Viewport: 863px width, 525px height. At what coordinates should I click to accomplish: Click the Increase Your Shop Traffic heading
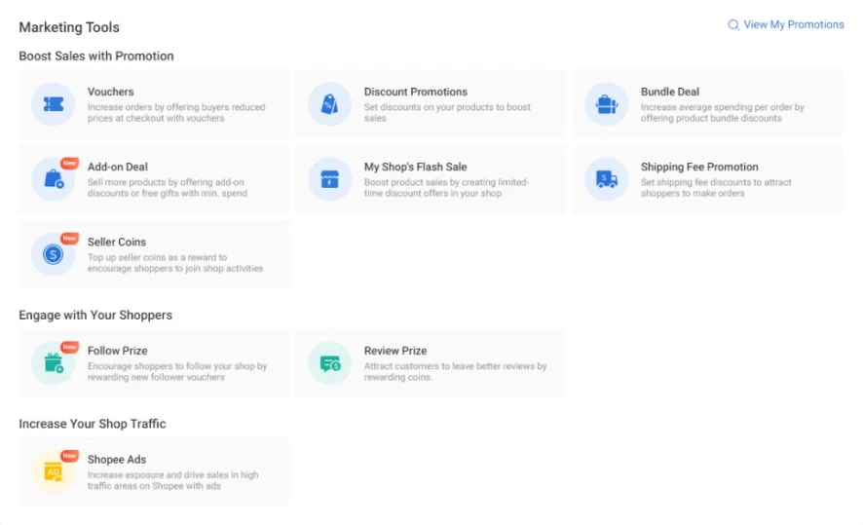coord(93,424)
